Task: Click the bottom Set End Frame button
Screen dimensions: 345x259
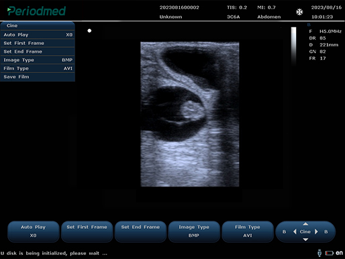Action: coord(140,231)
